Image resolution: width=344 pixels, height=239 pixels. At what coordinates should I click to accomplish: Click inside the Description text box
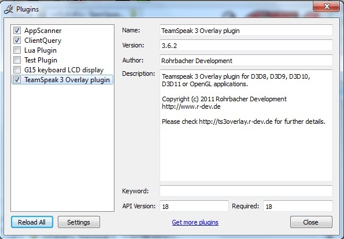click(x=246, y=126)
